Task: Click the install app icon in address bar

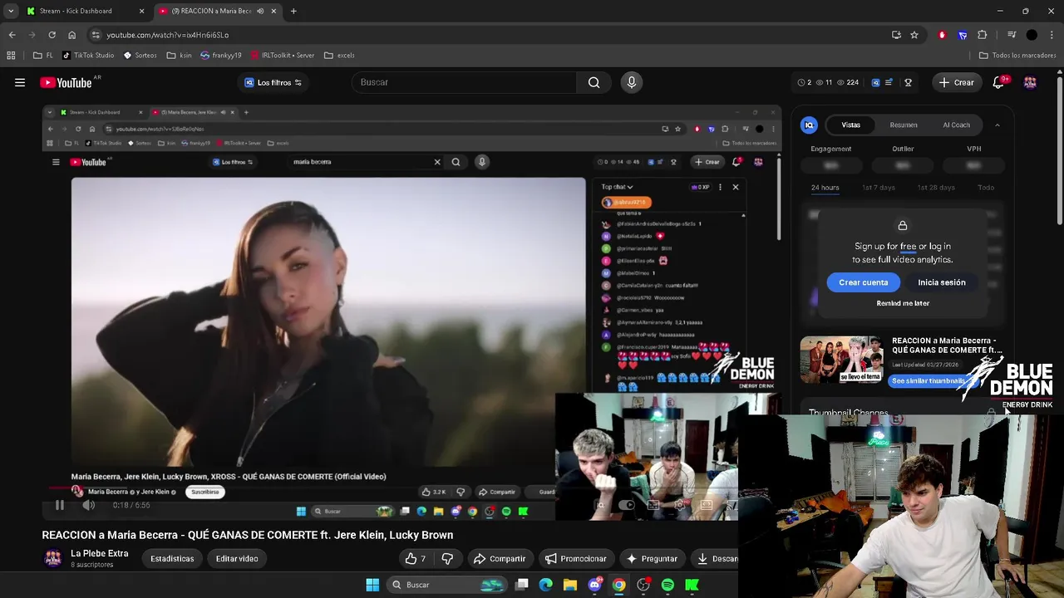Action: tap(896, 35)
